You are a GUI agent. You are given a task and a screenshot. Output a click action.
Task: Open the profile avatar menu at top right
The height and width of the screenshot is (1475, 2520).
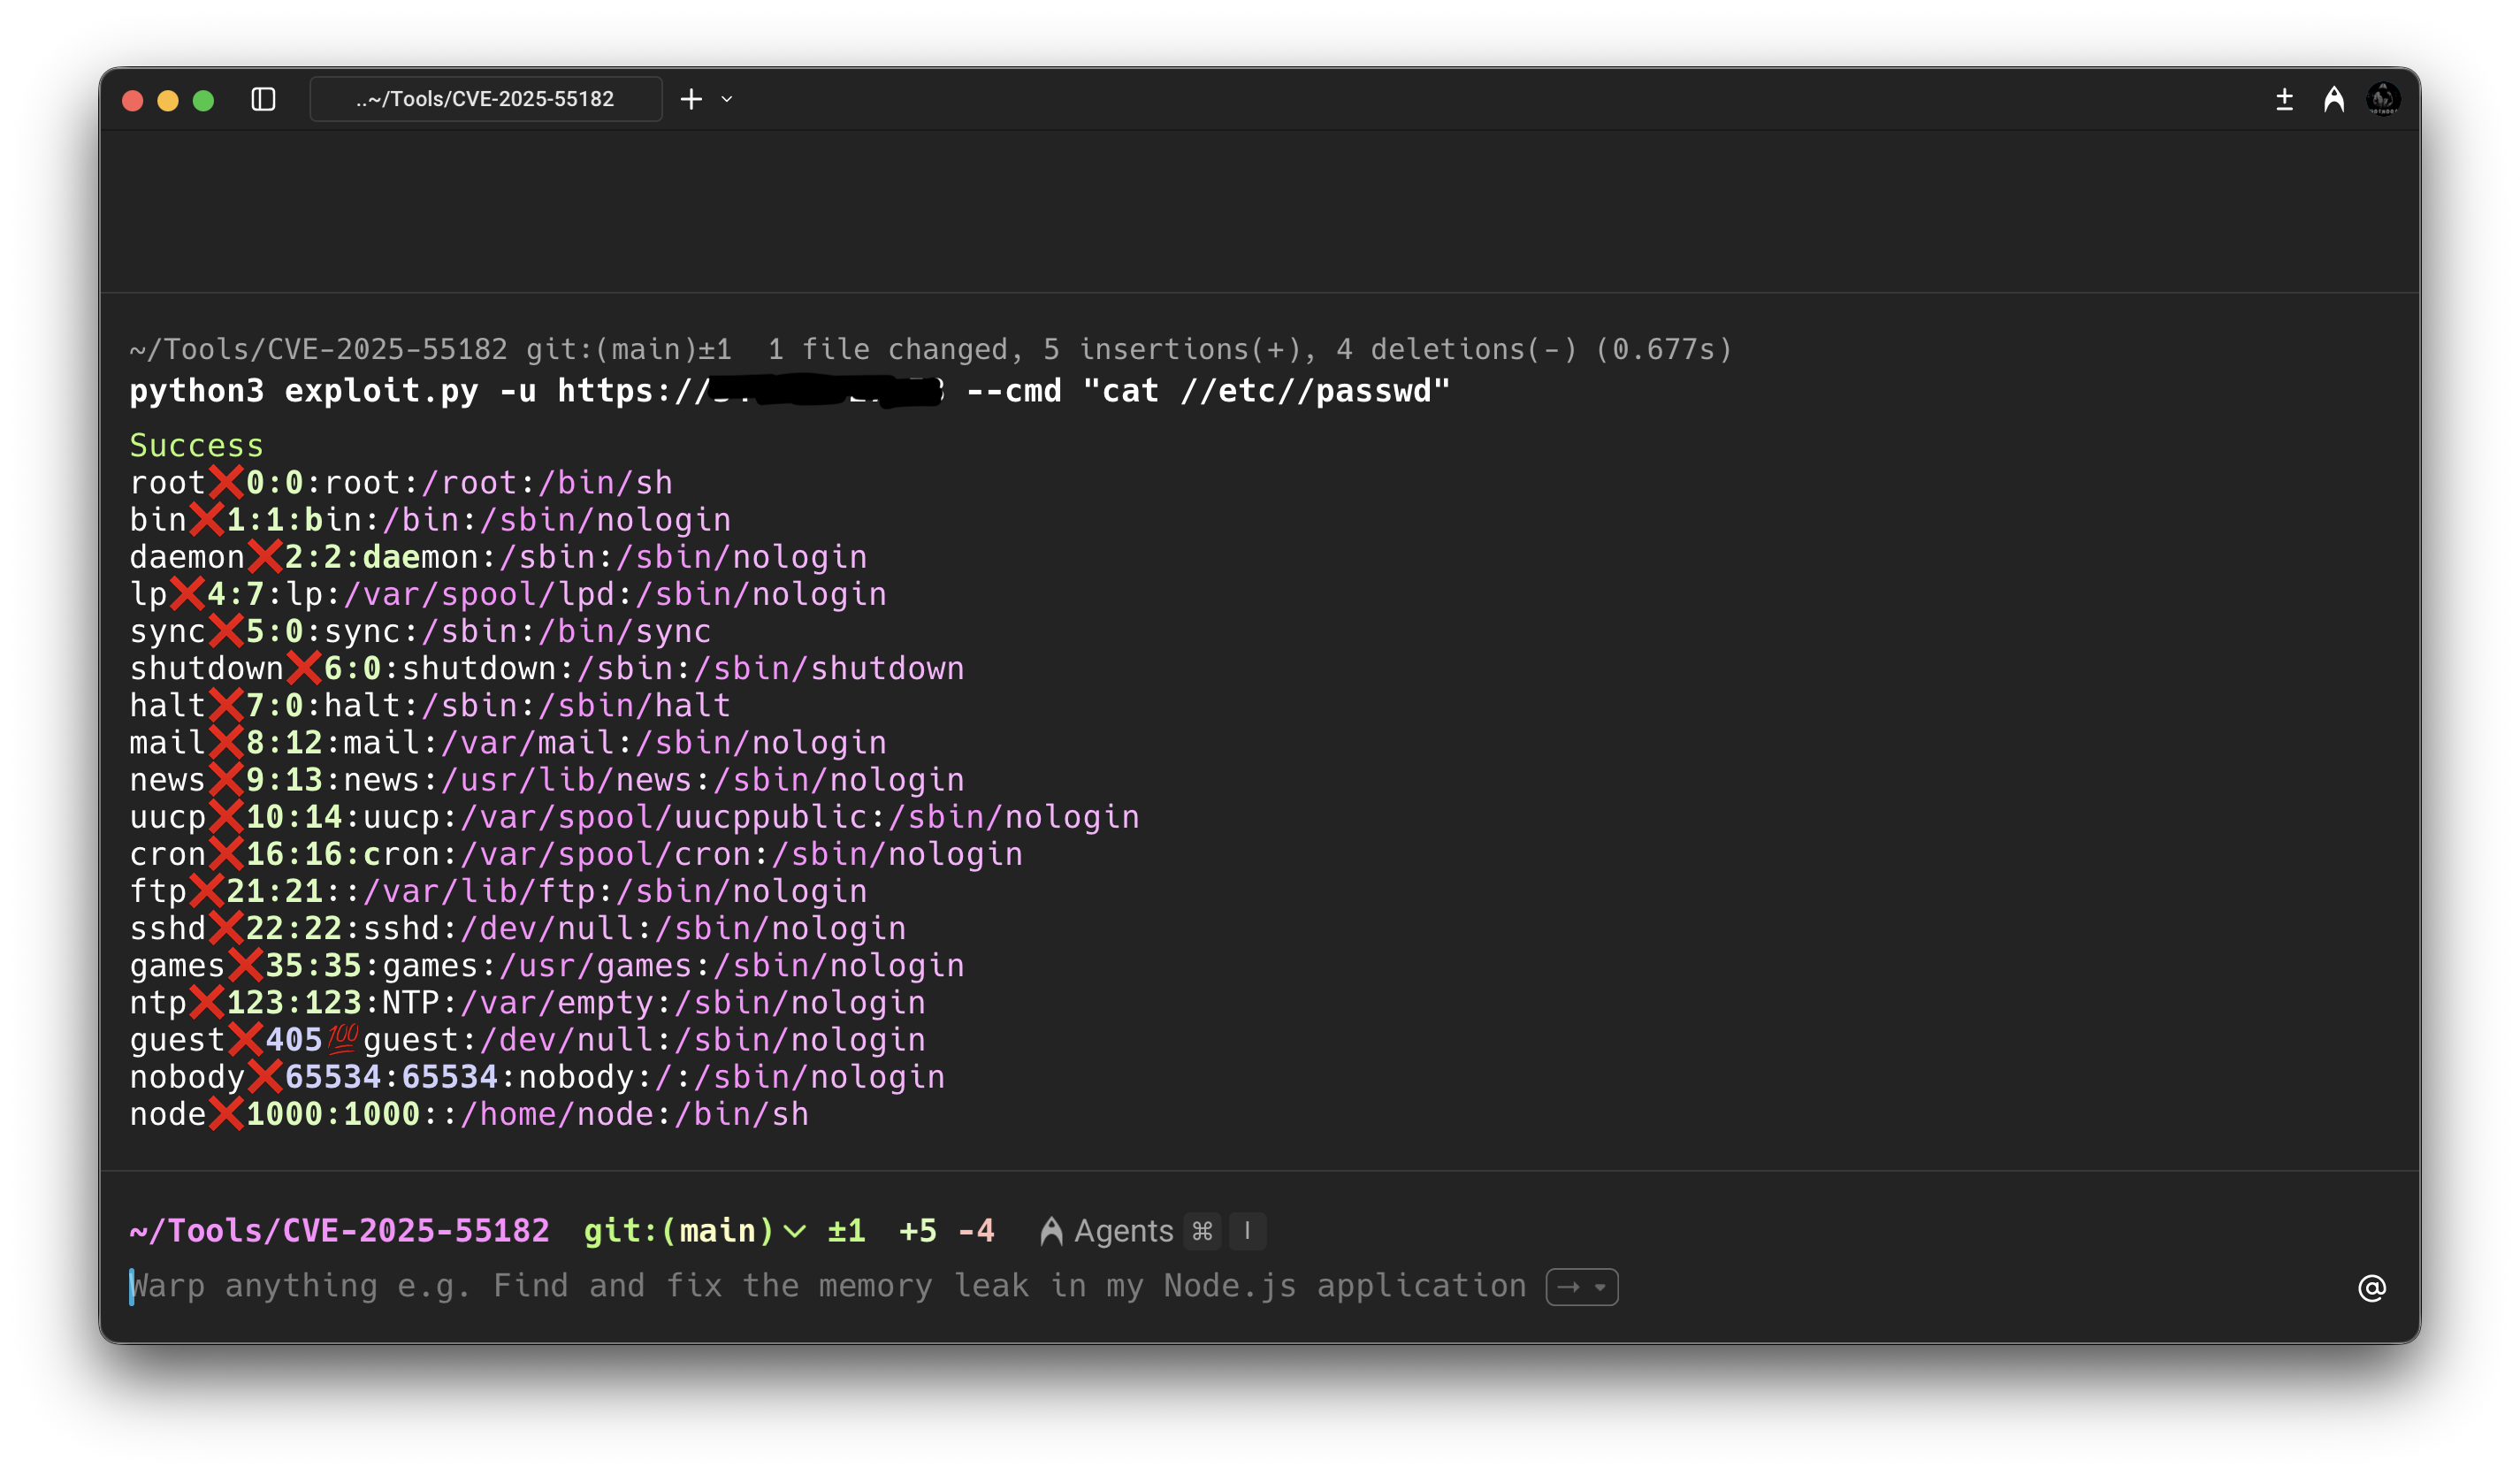point(2384,98)
